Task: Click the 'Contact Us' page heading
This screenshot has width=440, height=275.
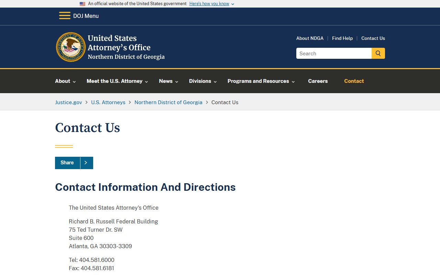Action: pos(88,128)
